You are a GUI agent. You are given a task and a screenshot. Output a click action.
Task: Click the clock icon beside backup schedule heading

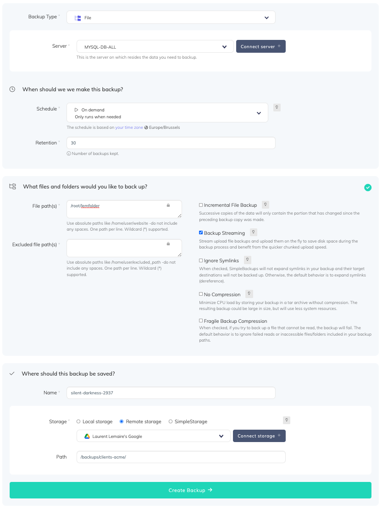click(12, 89)
